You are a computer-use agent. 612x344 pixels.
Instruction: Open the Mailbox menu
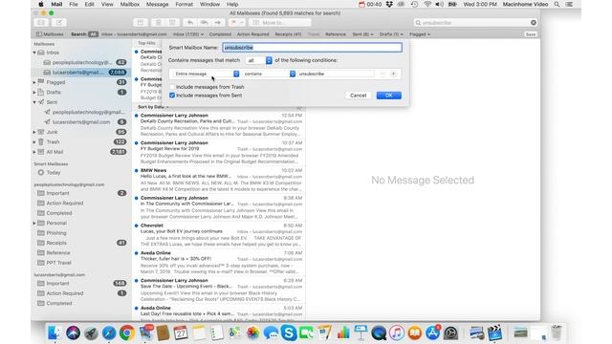click(130, 4)
